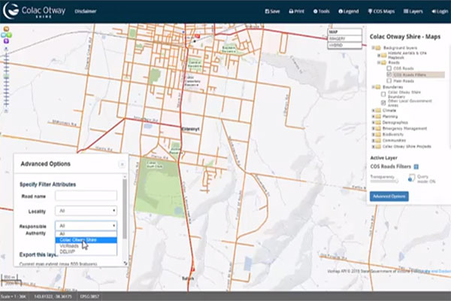Open the COS Maps menu
The height and width of the screenshot is (301, 451).
click(381, 11)
